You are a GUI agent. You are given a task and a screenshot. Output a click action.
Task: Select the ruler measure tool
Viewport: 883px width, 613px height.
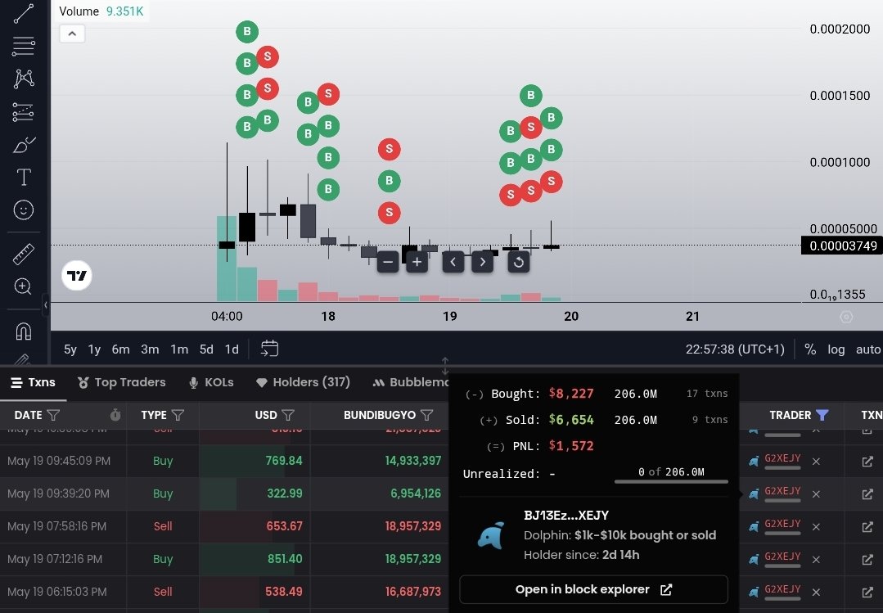click(x=23, y=254)
